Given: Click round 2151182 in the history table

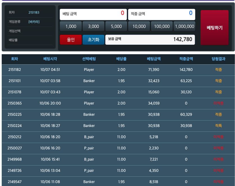Looking at the screenshot, I should click(x=15, y=70).
